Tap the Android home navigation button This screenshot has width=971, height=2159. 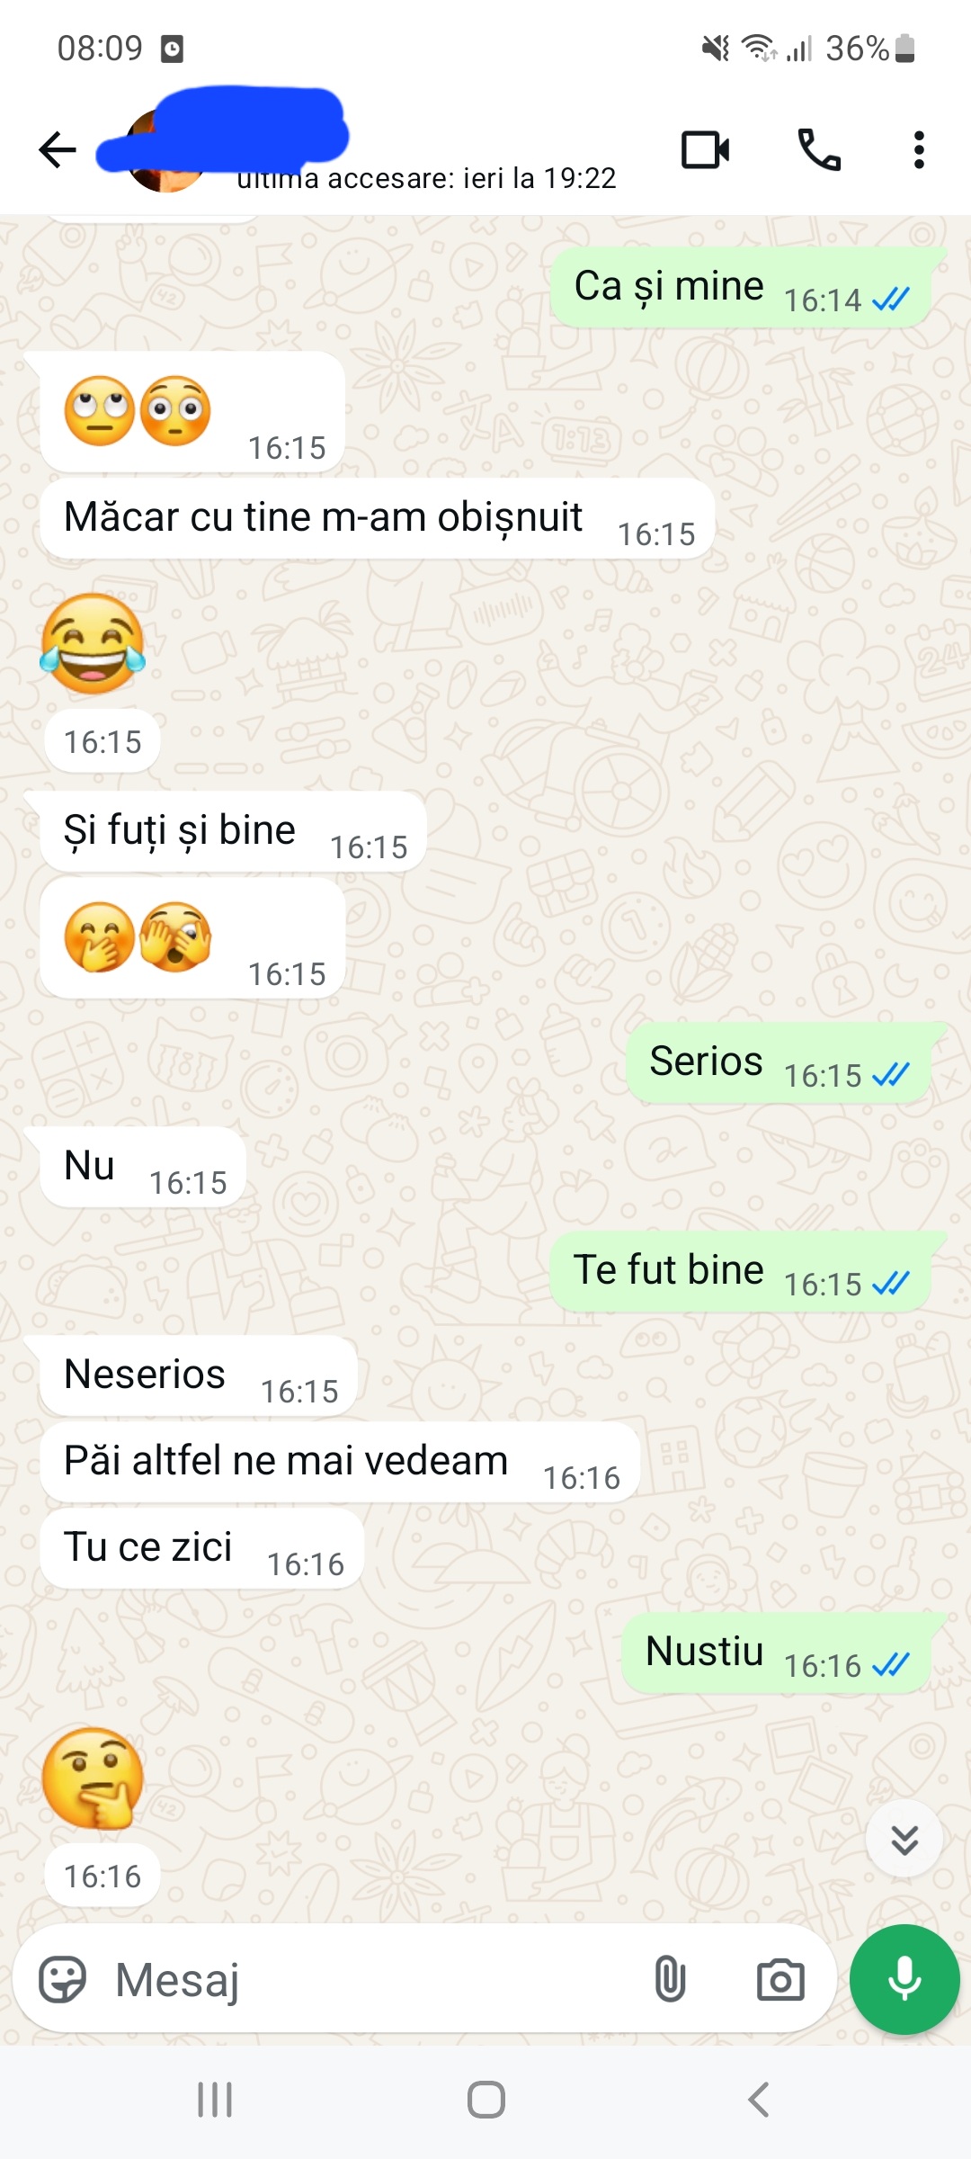(x=485, y=2100)
